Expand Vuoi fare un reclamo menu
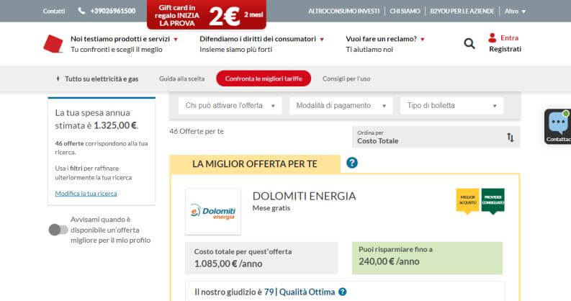The height and width of the screenshot is (301, 571). [x=385, y=39]
